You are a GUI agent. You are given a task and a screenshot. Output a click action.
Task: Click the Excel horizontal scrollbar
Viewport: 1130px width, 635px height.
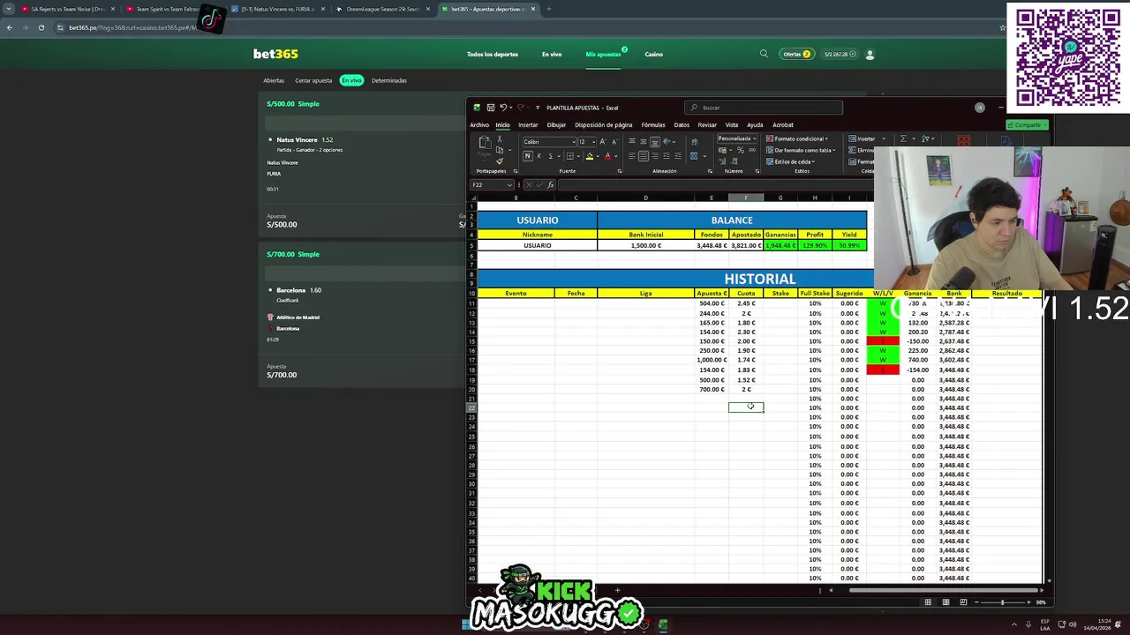(943, 590)
